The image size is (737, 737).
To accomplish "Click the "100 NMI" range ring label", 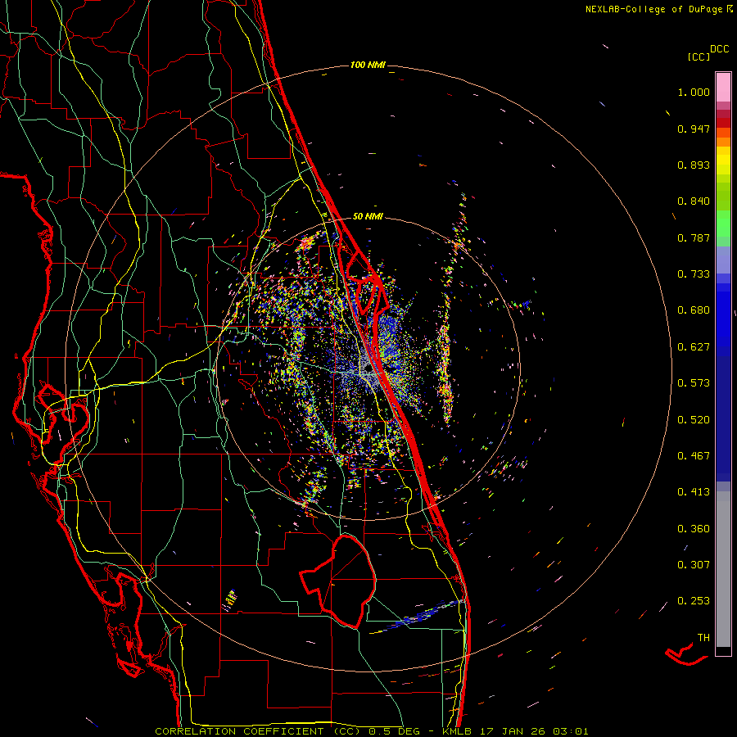I will click(368, 65).
